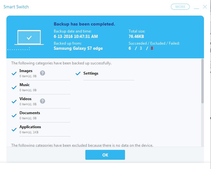Click the laptop backup complete icon

click(29, 37)
